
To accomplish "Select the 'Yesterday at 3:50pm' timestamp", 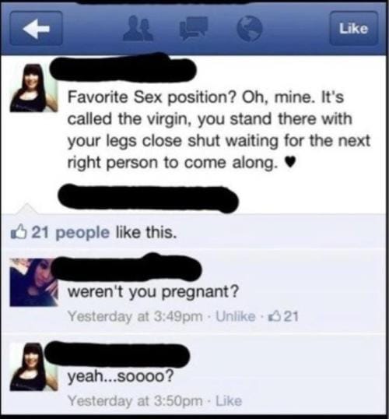I will [x=135, y=401].
